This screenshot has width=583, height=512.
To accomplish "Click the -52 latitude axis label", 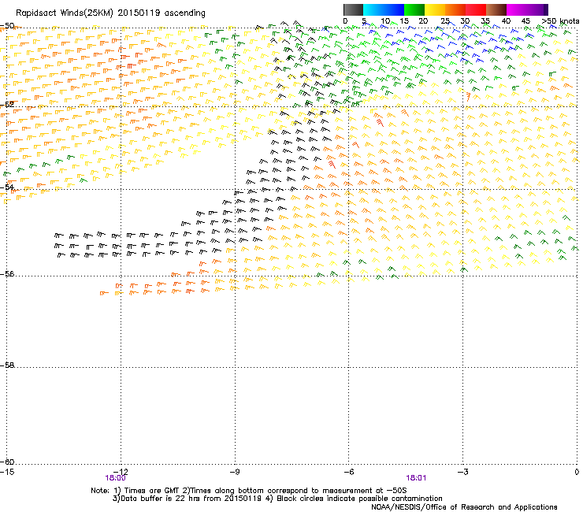I will (x=7, y=105).
